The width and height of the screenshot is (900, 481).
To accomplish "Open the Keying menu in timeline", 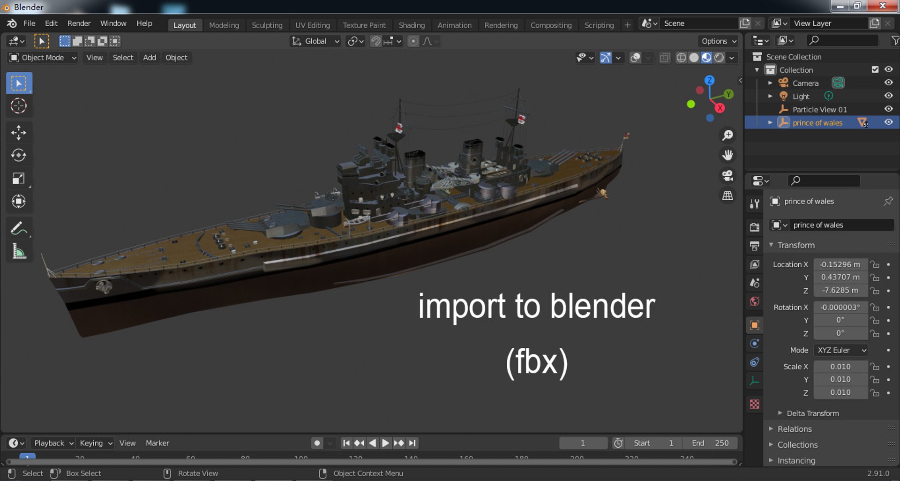I will pyautogui.click(x=96, y=443).
